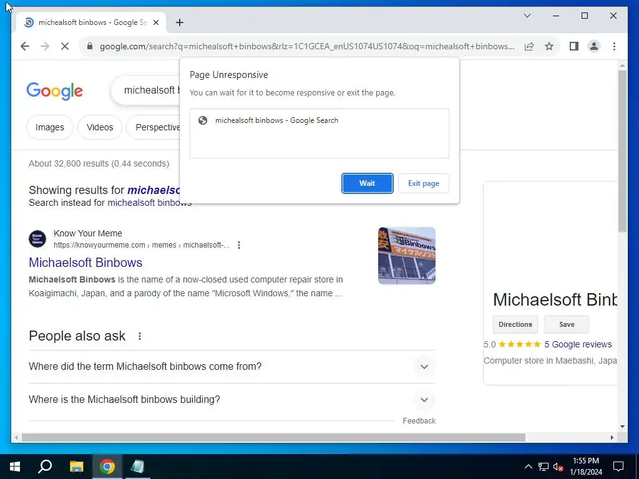Viewport: 639px width, 479px height.
Task: Open People also ask options menu
Action: tap(140, 336)
